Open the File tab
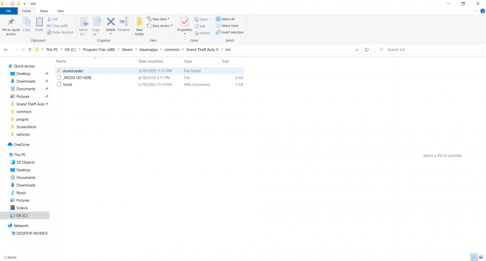The width and height of the screenshot is (486, 261). [x=9, y=11]
